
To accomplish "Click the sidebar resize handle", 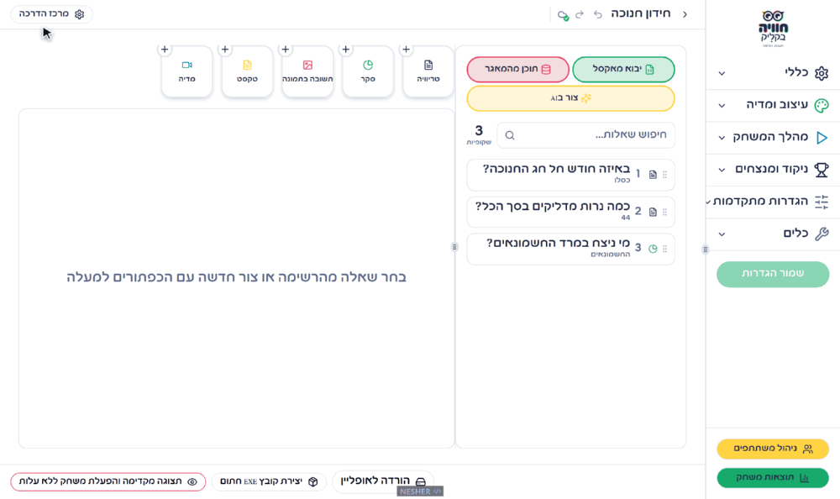I will 705,249.
